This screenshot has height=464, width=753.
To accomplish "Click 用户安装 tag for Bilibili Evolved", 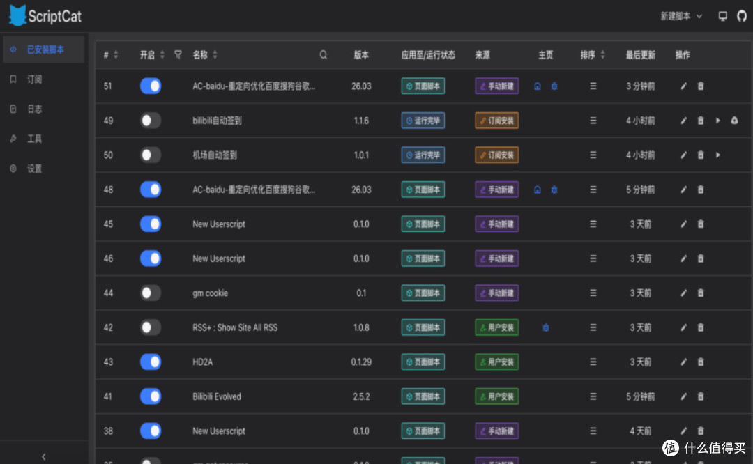I will point(496,397).
